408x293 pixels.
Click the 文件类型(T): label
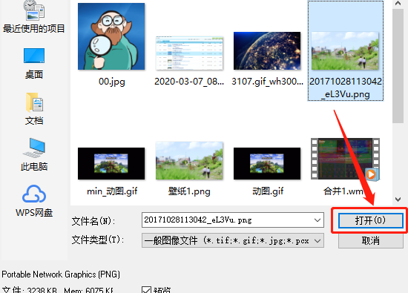point(98,240)
